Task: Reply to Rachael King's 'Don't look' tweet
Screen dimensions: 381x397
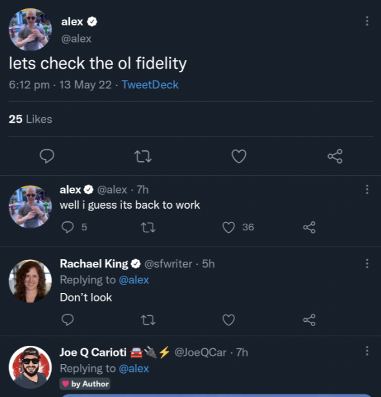Action: coord(68,319)
